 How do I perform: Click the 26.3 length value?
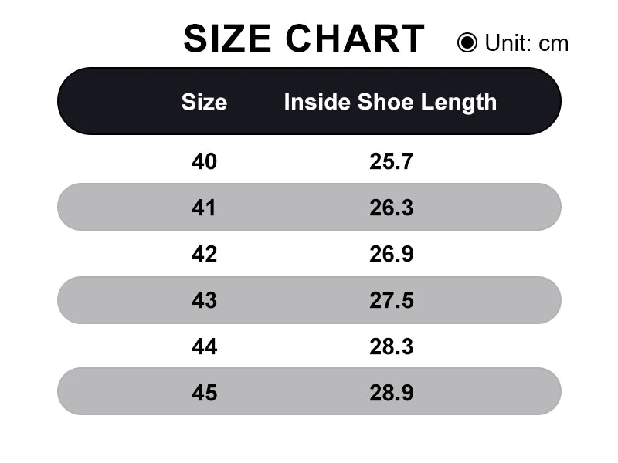point(392,208)
